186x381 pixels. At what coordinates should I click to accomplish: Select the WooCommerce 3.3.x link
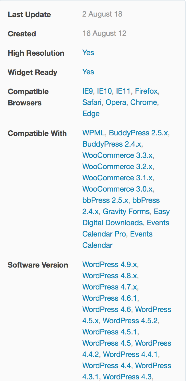[118, 155]
